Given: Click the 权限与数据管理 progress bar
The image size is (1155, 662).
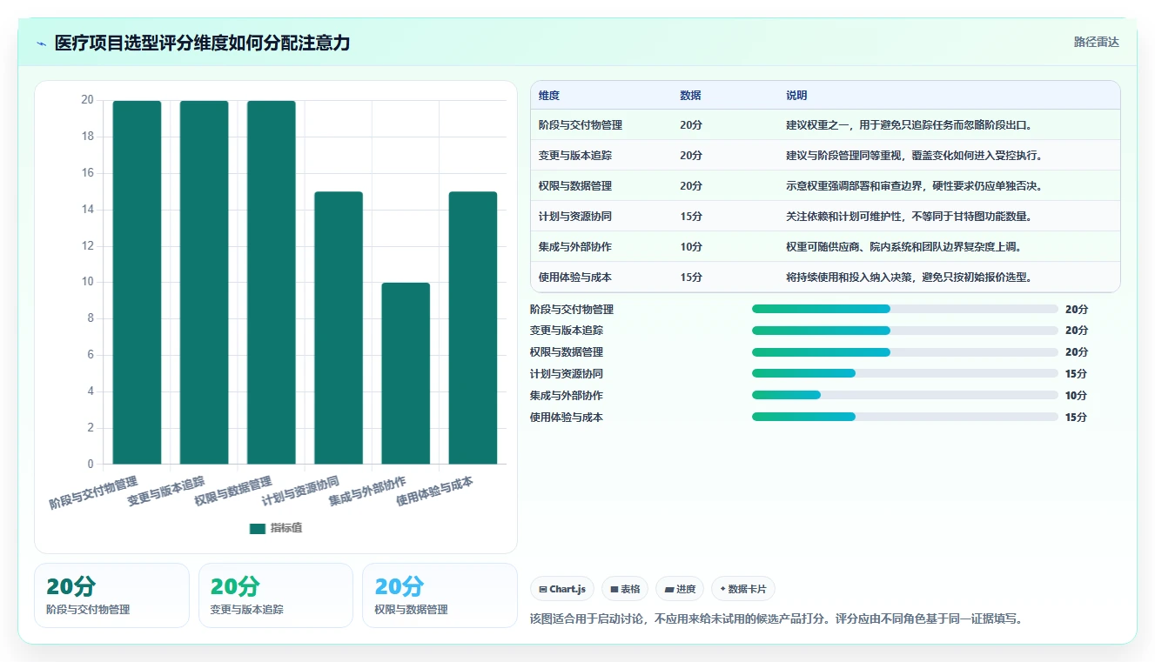Looking at the screenshot, I should coord(905,352).
